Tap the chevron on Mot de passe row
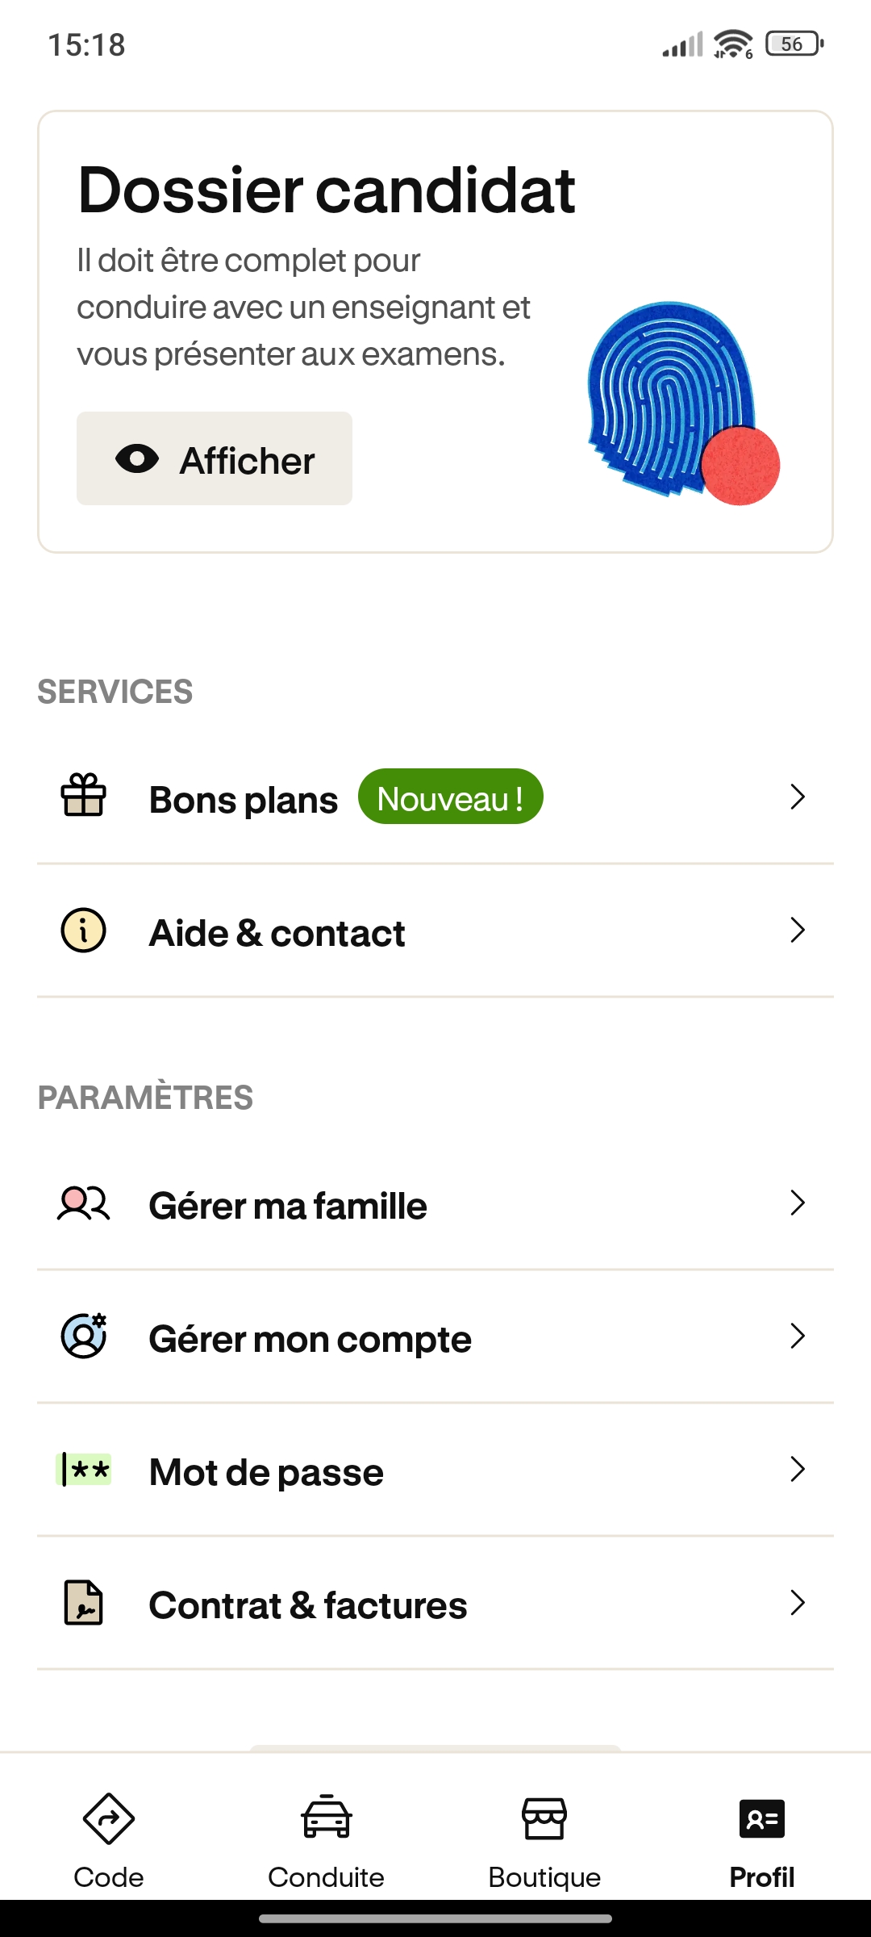 [x=798, y=1469]
